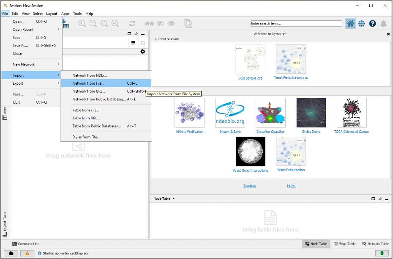This screenshot has width=393, height=259.
Task: Open the News link
Action: pos(291,186)
